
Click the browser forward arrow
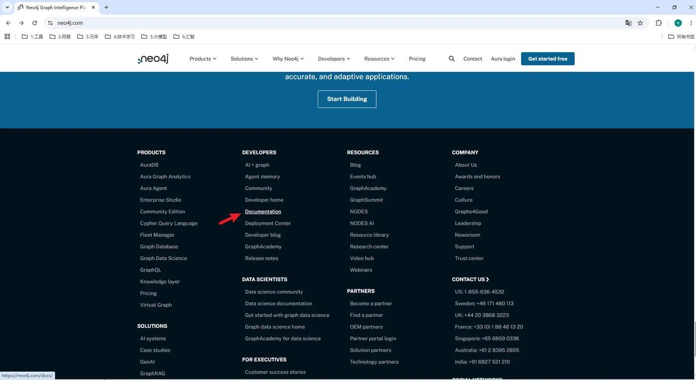21,23
